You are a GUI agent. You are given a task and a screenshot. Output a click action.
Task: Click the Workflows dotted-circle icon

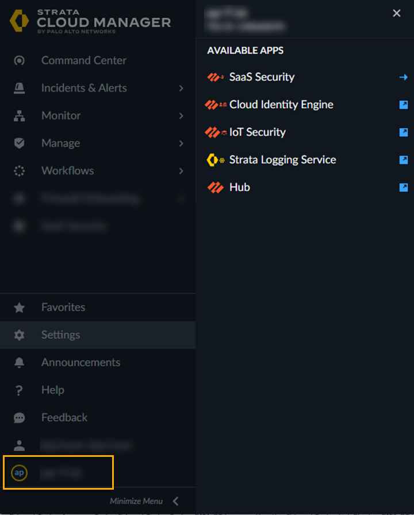20,171
